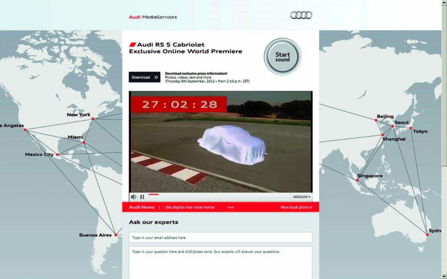447x279 pixels.
Task: Click 'Download exclusive press information!' text
Action: (x=196, y=73)
